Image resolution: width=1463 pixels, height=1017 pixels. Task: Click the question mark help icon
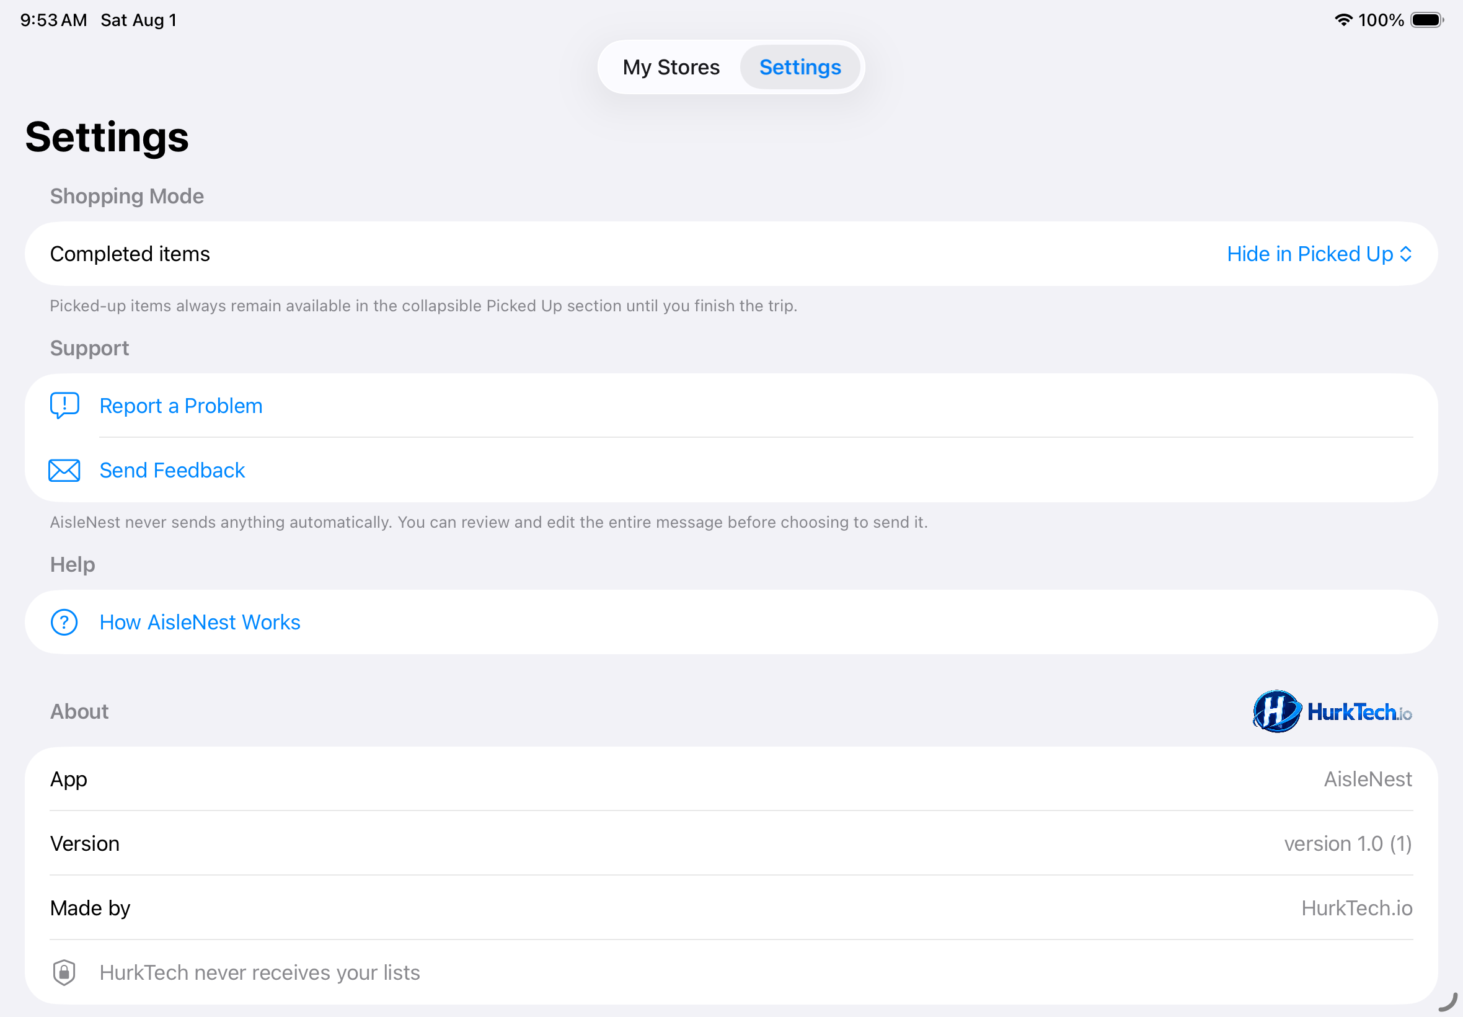[x=64, y=622]
